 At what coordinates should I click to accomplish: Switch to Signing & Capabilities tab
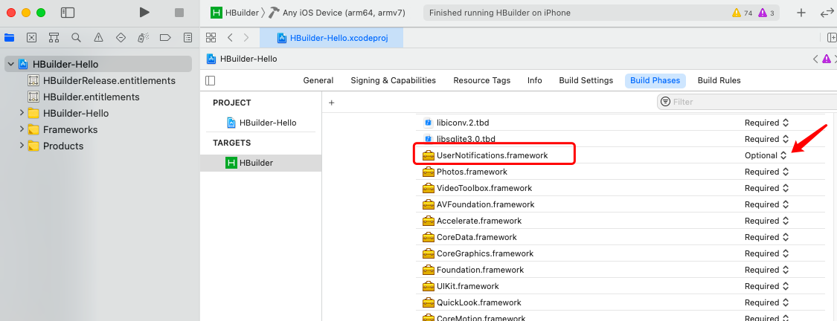pos(393,80)
